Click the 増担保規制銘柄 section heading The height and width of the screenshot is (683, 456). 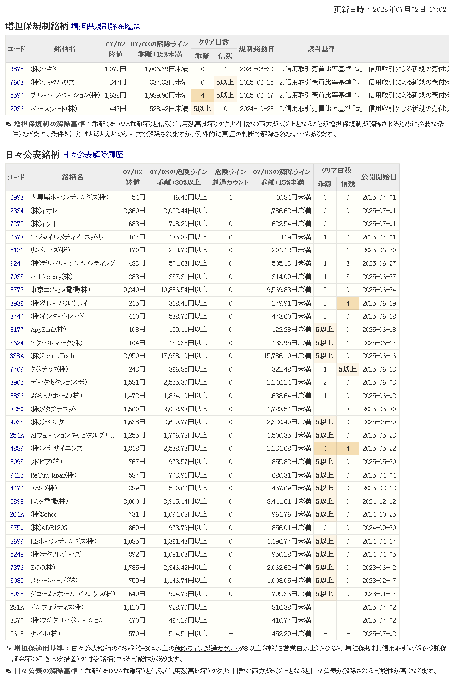pyautogui.click(x=37, y=26)
